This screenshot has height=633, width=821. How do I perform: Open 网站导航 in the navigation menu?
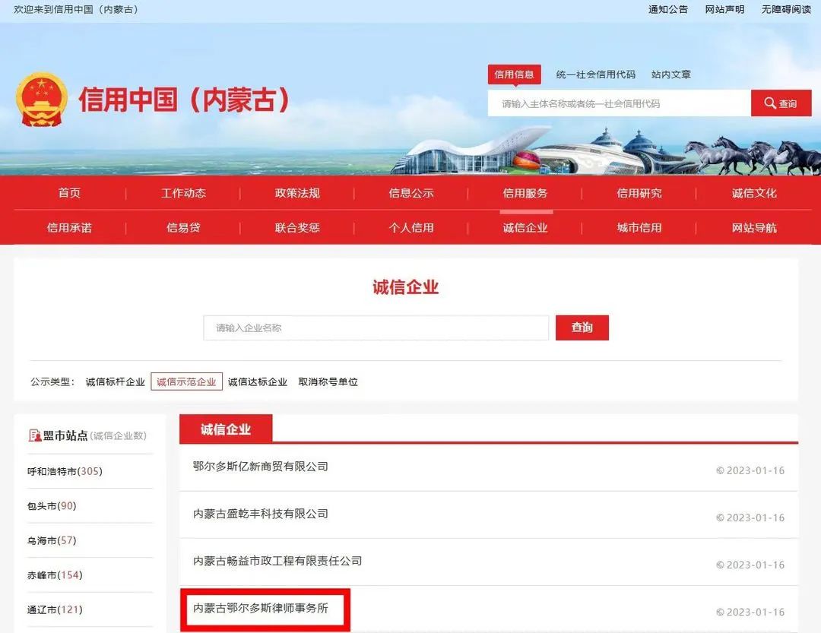[x=754, y=228]
